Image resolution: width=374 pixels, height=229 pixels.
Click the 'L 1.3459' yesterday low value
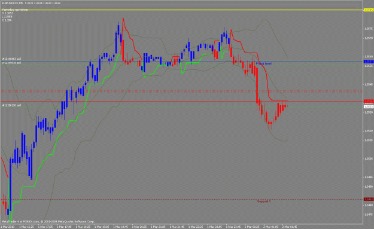7,17
